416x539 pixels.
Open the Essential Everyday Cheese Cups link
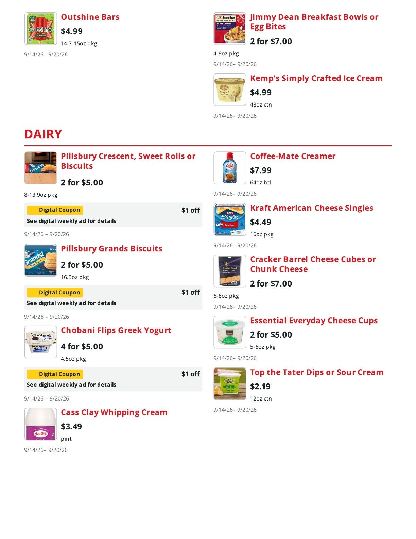(314, 321)
